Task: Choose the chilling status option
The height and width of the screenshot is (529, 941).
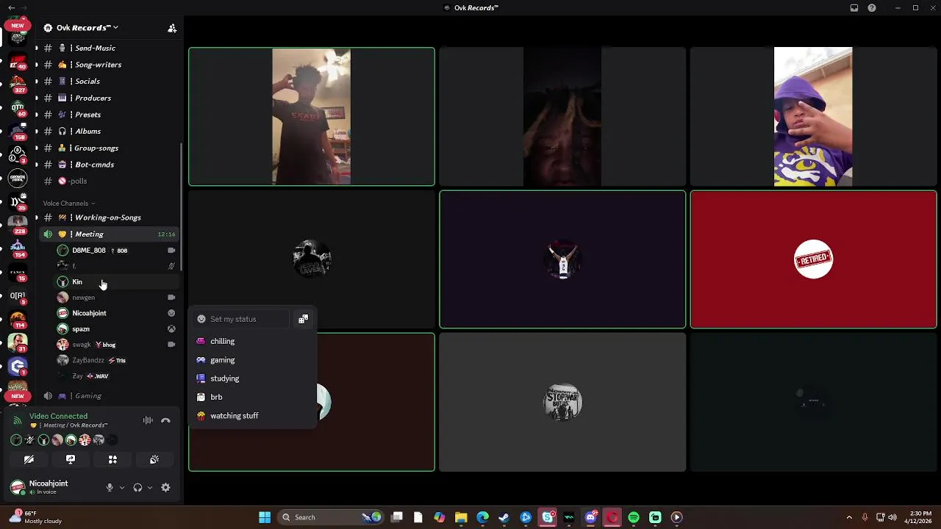Action: (x=252, y=341)
